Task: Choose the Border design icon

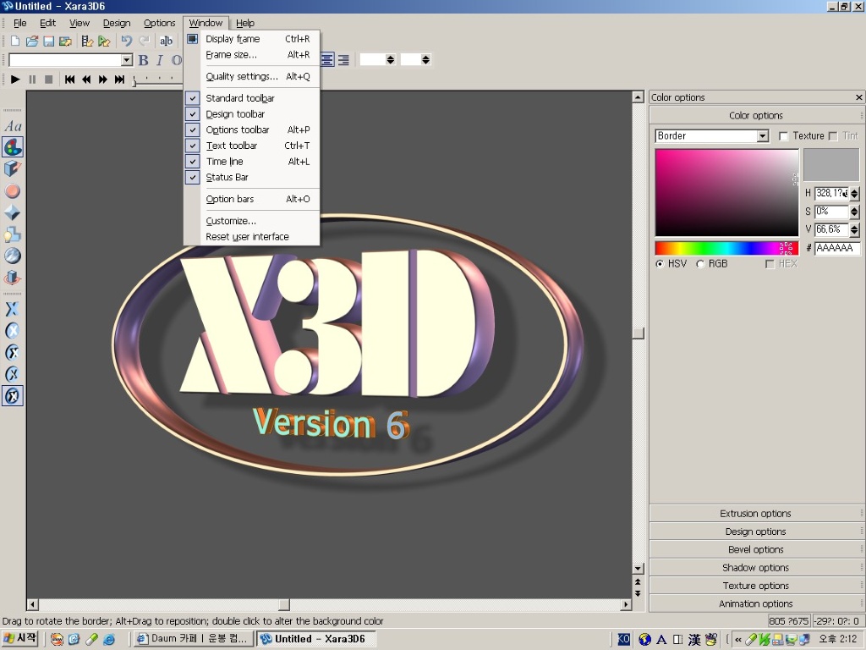Action: (13, 396)
